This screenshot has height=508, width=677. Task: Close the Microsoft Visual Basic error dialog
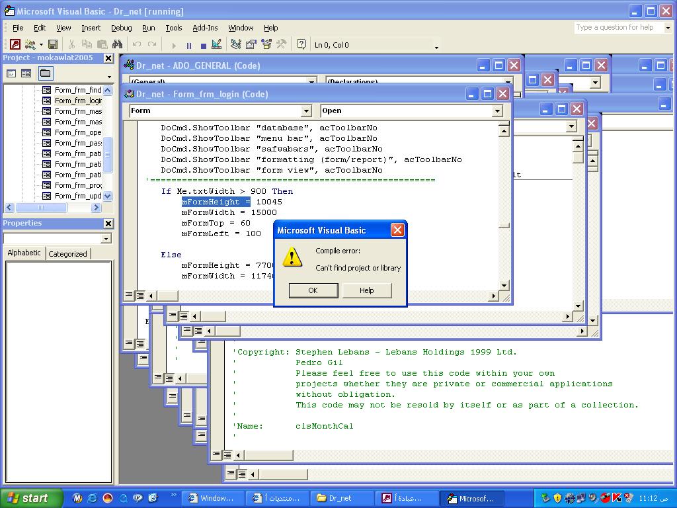(397, 230)
